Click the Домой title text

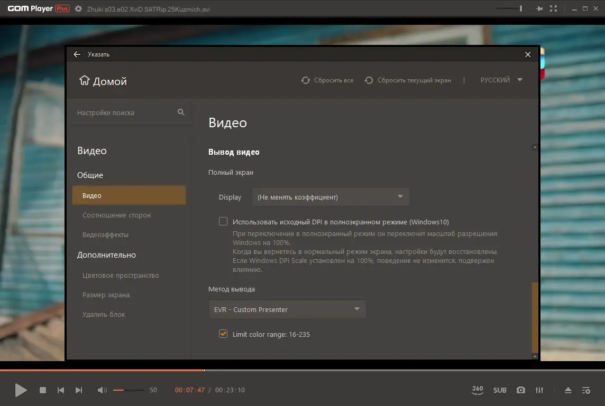[110, 81]
